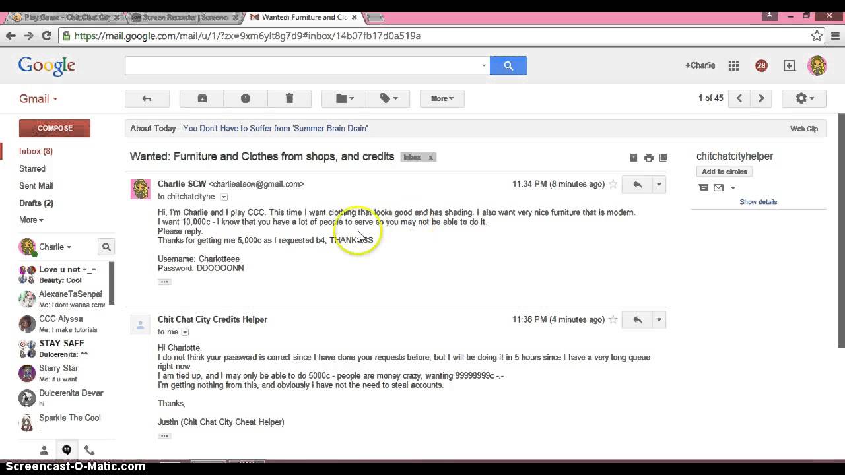Open account profile avatar
Viewport: 845px width, 475px height.
(x=817, y=65)
